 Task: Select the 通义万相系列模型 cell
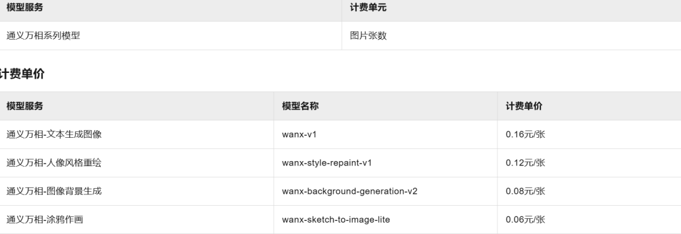[x=44, y=36]
